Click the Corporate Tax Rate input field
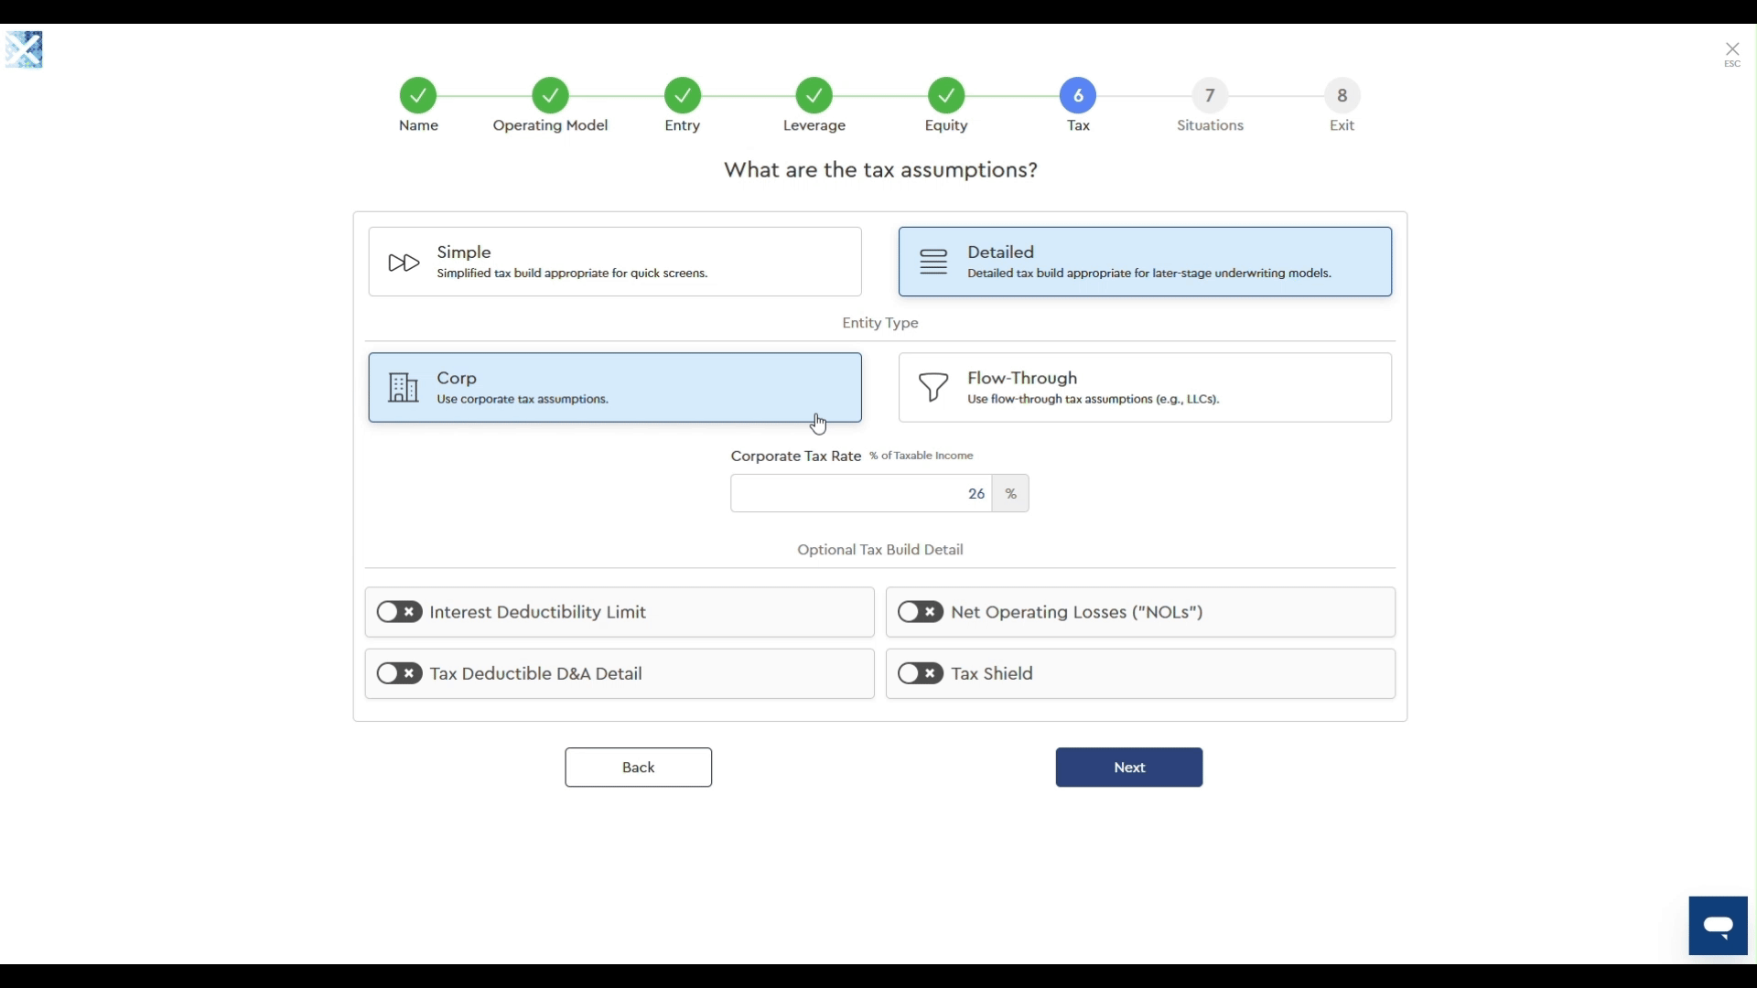1757x988 pixels. [861, 494]
